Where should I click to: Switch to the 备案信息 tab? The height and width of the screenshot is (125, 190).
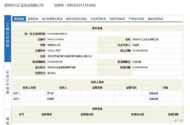coord(33,19)
